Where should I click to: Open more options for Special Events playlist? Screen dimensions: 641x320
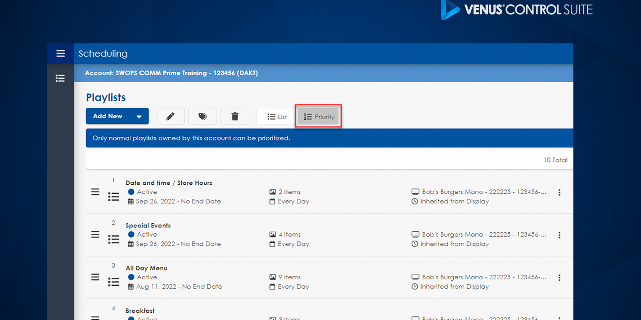559,235
